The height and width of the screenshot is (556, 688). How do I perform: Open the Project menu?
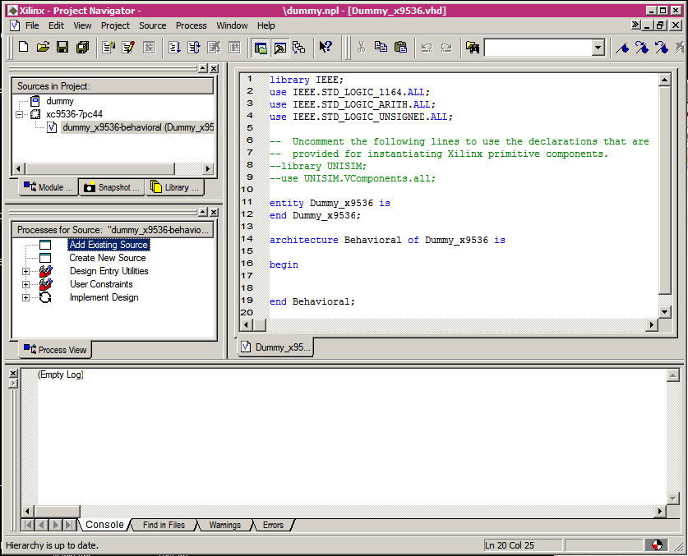[115, 25]
